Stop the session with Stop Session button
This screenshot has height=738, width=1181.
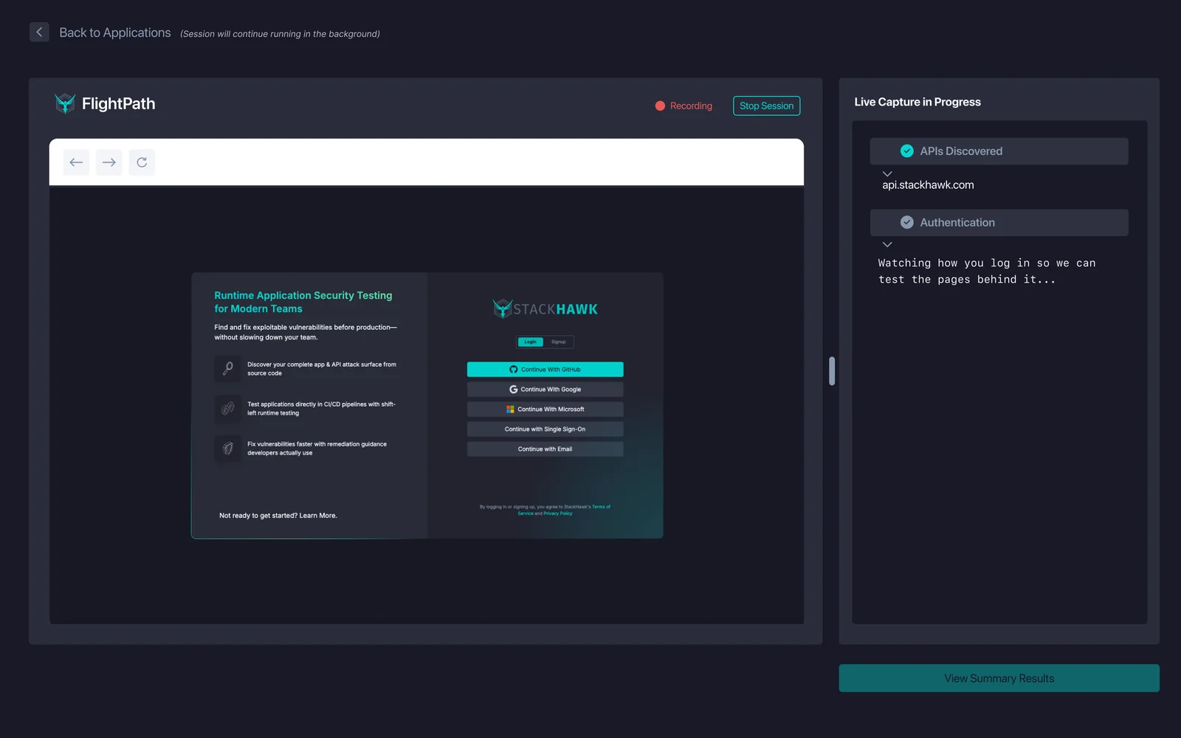pyautogui.click(x=766, y=106)
